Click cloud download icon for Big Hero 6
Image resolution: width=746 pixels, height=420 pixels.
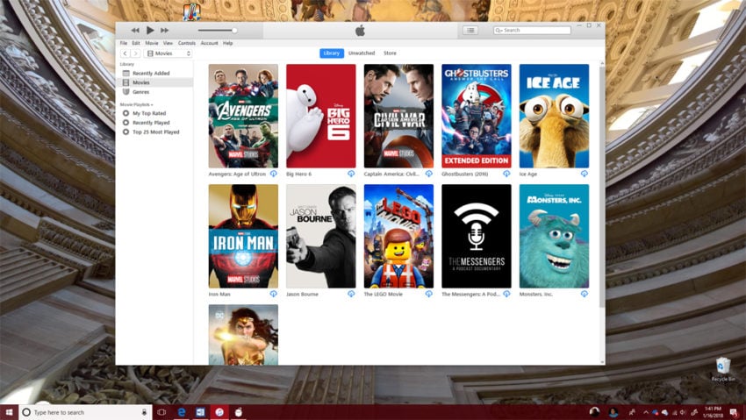tap(351, 174)
